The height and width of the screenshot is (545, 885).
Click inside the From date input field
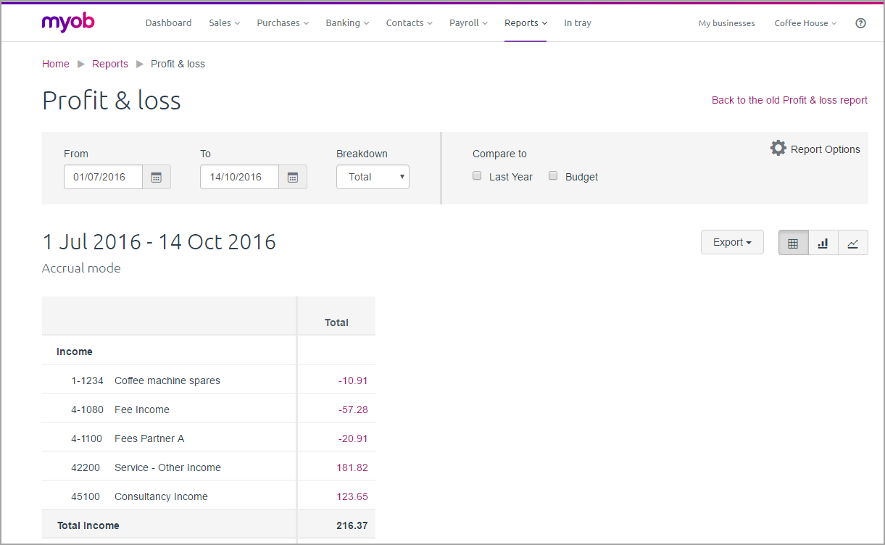point(103,176)
